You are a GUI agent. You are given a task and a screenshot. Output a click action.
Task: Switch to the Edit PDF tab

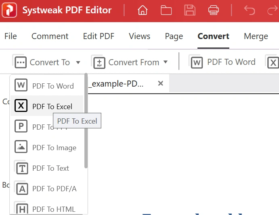99,36
